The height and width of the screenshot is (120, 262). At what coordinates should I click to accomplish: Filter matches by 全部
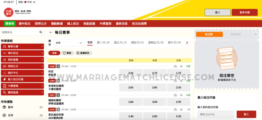(x=54, y=53)
